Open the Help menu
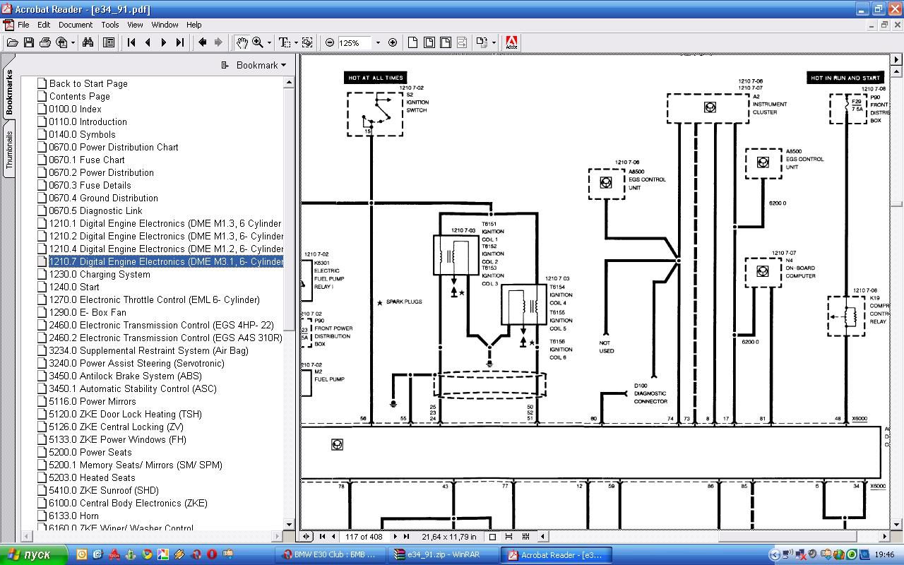 coord(194,25)
